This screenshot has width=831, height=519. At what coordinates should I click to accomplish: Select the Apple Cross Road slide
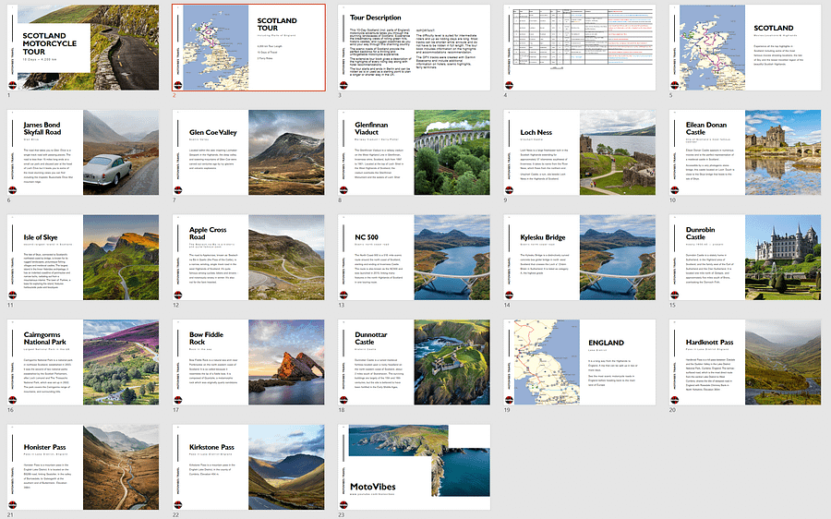[248, 258]
